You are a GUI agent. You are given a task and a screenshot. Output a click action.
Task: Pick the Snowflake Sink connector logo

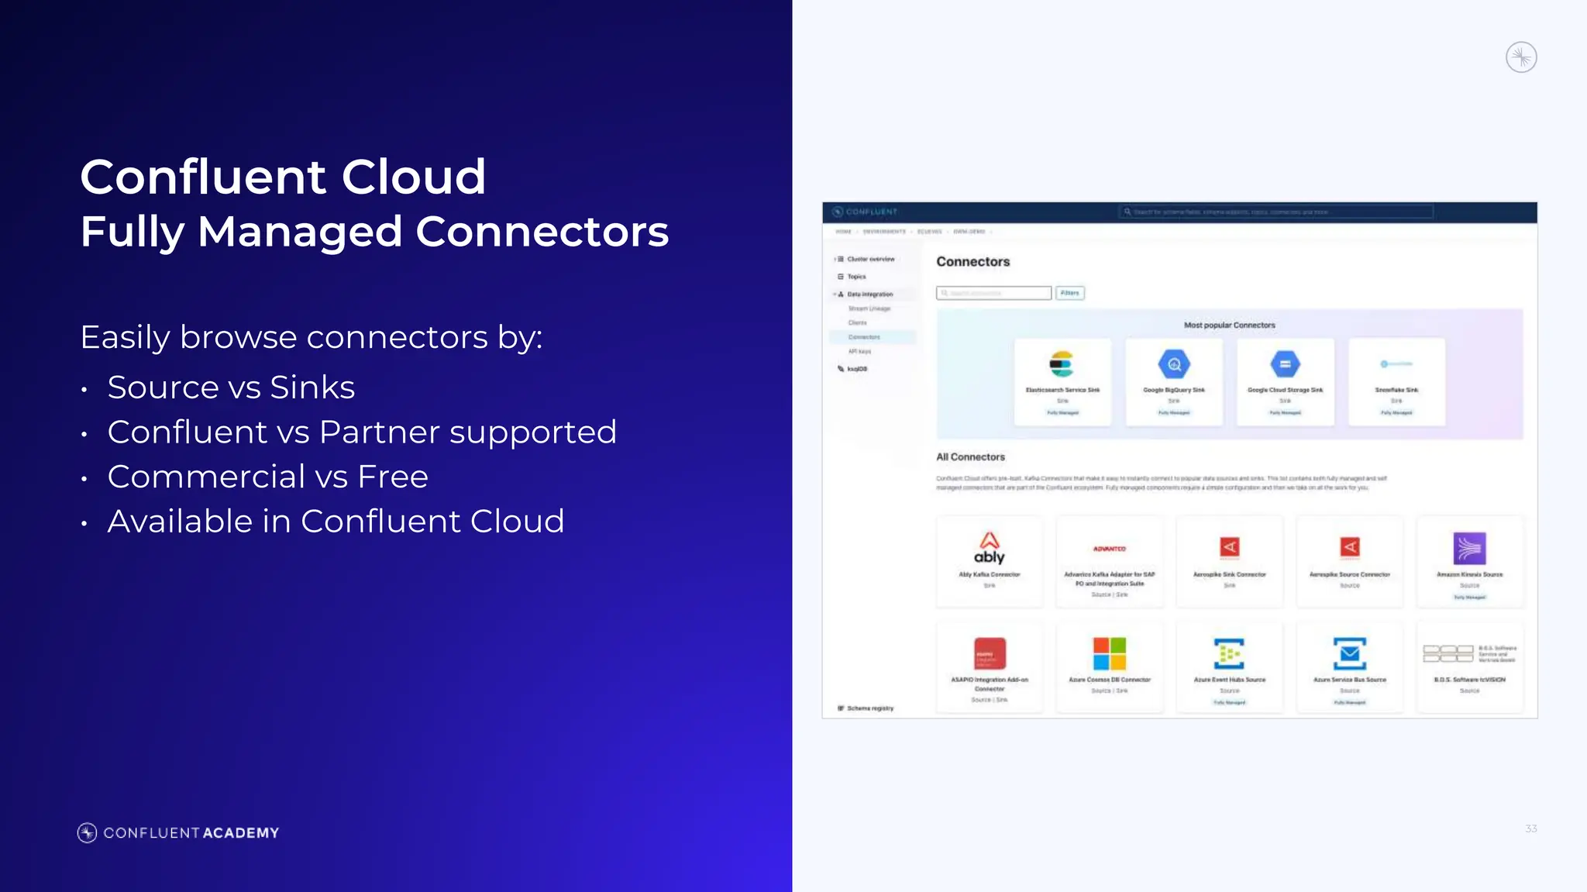click(1396, 363)
